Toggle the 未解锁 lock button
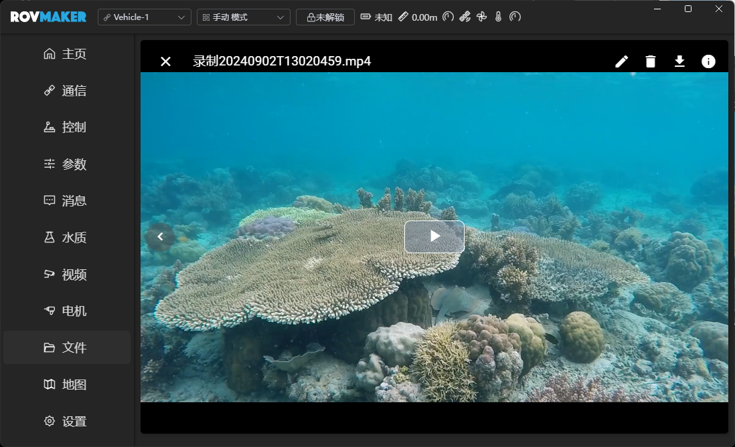Screen dimensions: 735x447 pyautogui.click(x=325, y=17)
